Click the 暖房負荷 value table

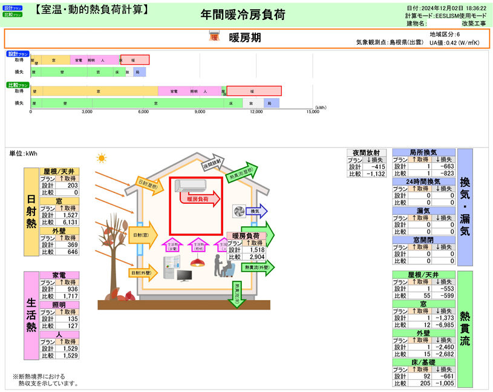point(247,247)
